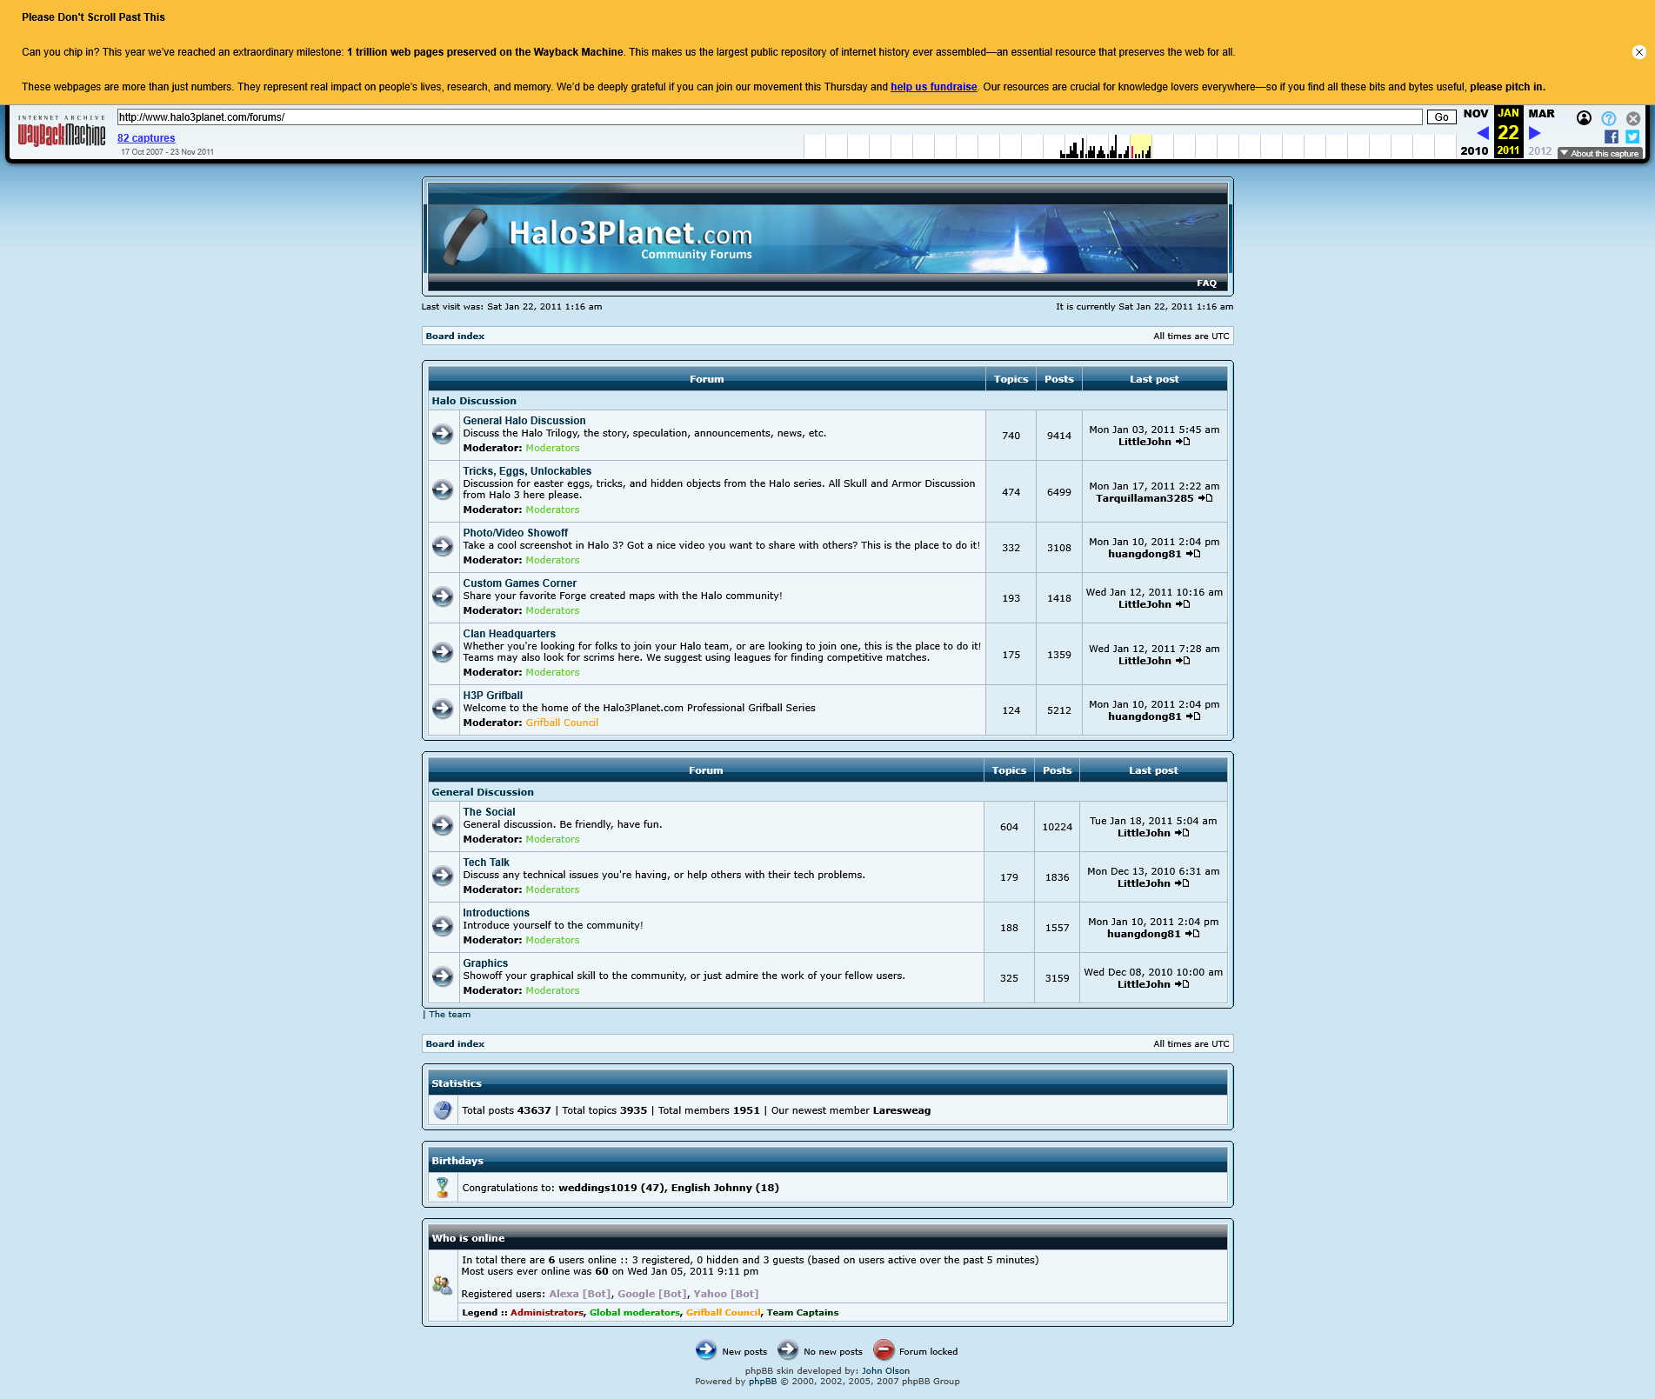Image resolution: width=1655 pixels, height=1399 pixels.
Task: Open Grifball Council moderator group of H3P Grifball
Action: click(x=562, y=723)
